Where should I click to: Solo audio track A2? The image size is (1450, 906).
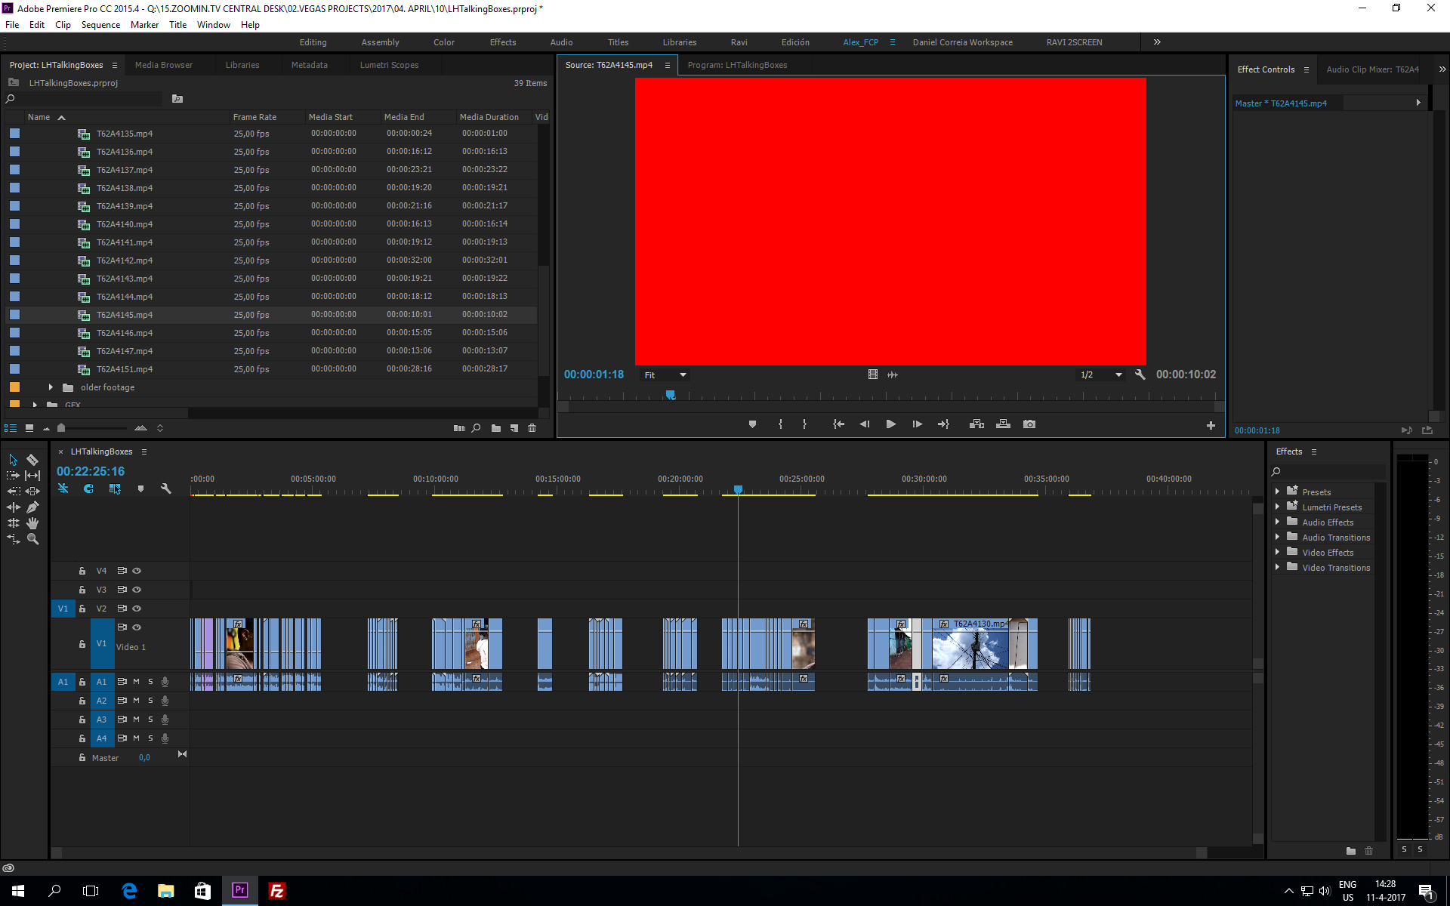click(x=150, y=701)
